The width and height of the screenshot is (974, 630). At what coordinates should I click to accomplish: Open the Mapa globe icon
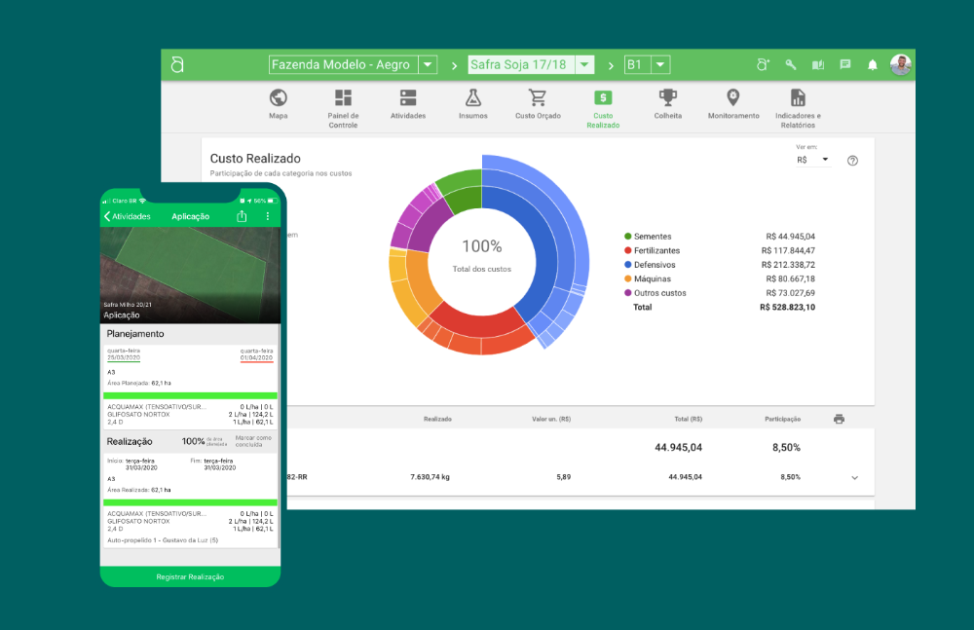279,98
